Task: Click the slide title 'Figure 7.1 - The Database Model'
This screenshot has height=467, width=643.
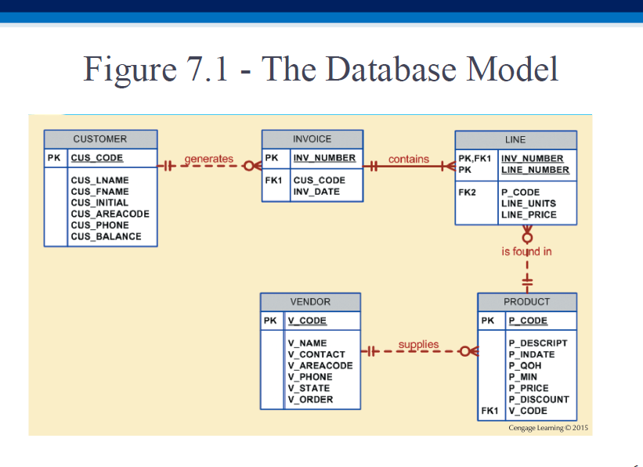Action: coord(320,70)
